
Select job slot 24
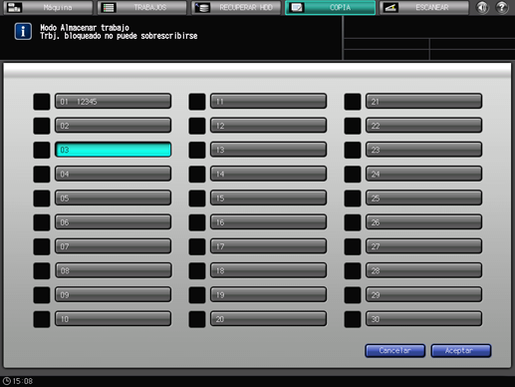click(x=423, y=174)
